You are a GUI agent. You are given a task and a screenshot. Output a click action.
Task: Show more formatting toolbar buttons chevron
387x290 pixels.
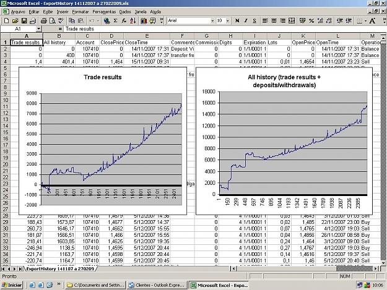[385, 20]
